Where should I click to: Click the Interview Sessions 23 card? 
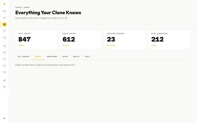tap(125, 40)
